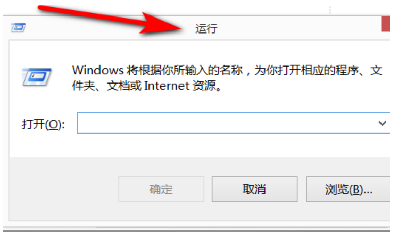Click the 资源 text ending the description
Viewport: 398px width, 232px height.
point(204,86)
